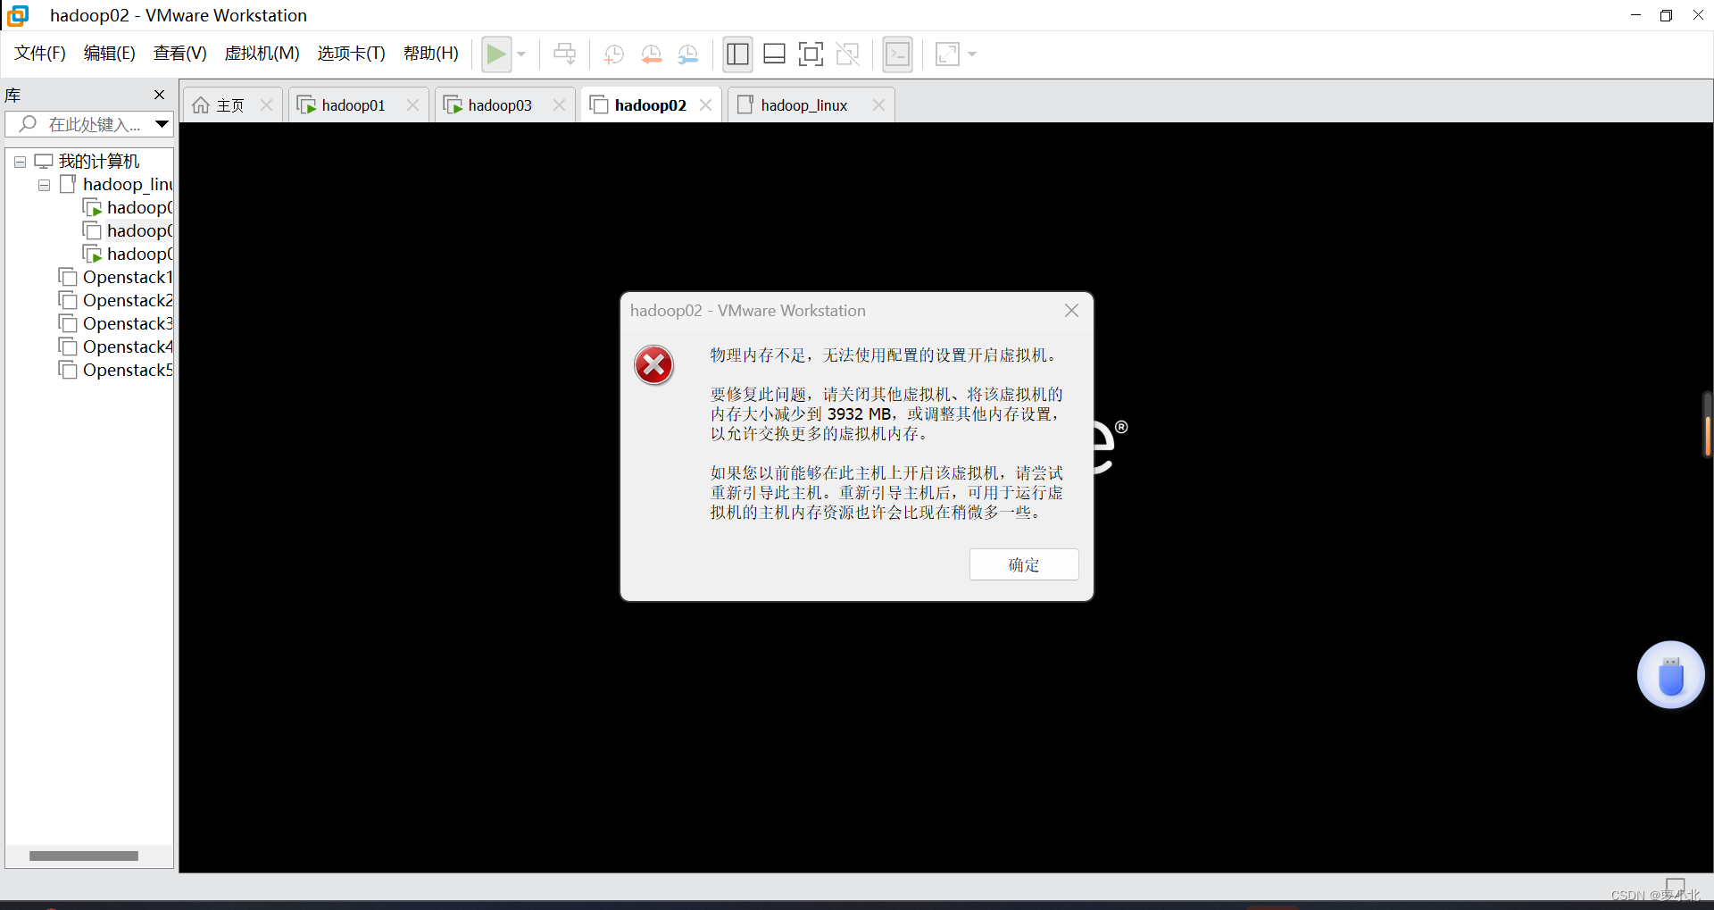Click the 确定 button in error dialog

(1024, 564)
